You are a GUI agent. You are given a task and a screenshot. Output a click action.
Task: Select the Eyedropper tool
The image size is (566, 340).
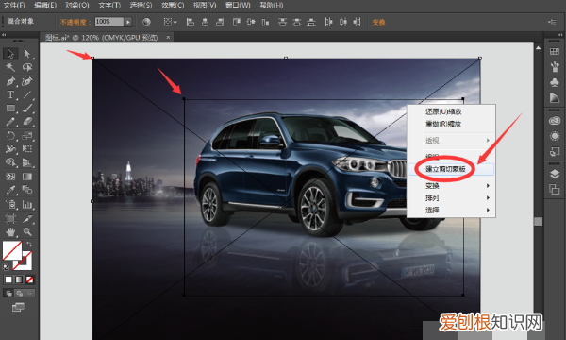[x=10, y=190]
